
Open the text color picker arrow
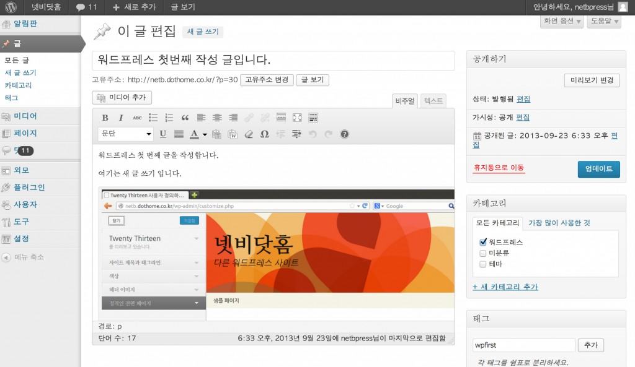(x=205, y=134)
